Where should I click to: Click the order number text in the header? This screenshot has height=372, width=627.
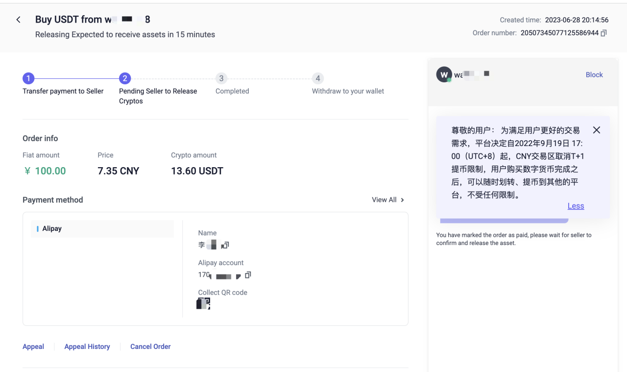[559, 33]
